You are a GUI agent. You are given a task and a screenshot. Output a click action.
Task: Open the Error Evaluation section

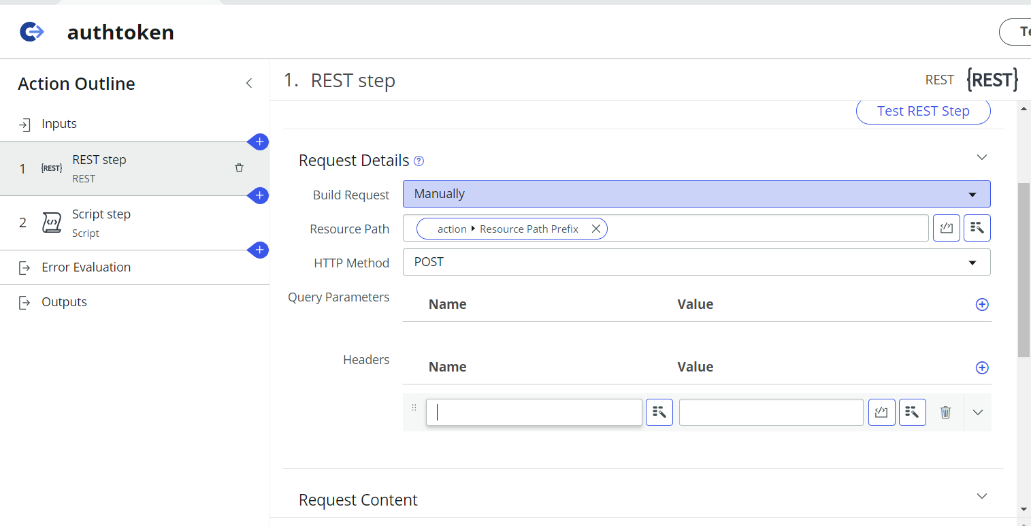click(x=86, y=267)
